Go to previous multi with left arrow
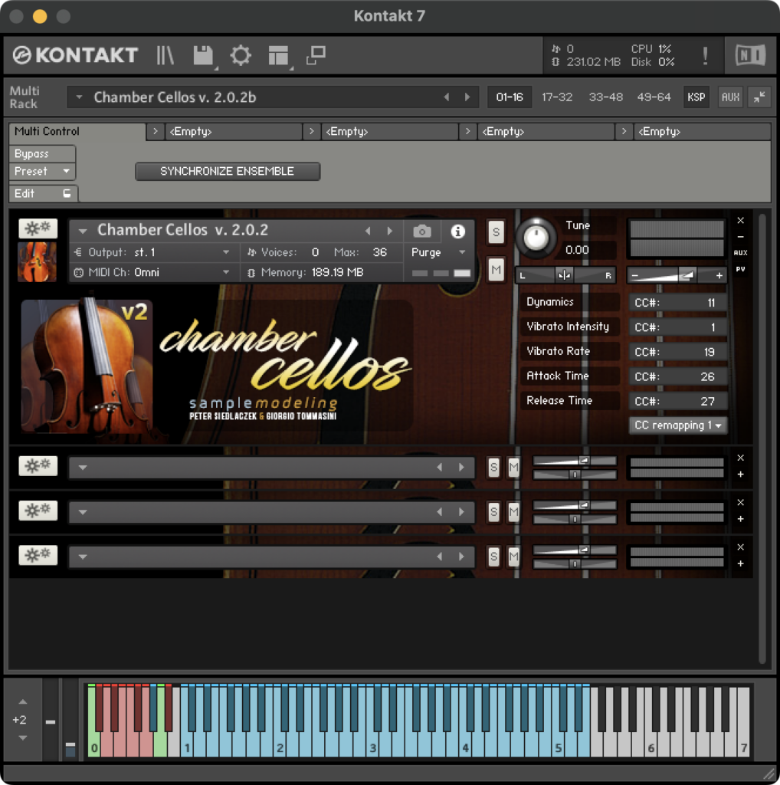 tap(446, 97)
